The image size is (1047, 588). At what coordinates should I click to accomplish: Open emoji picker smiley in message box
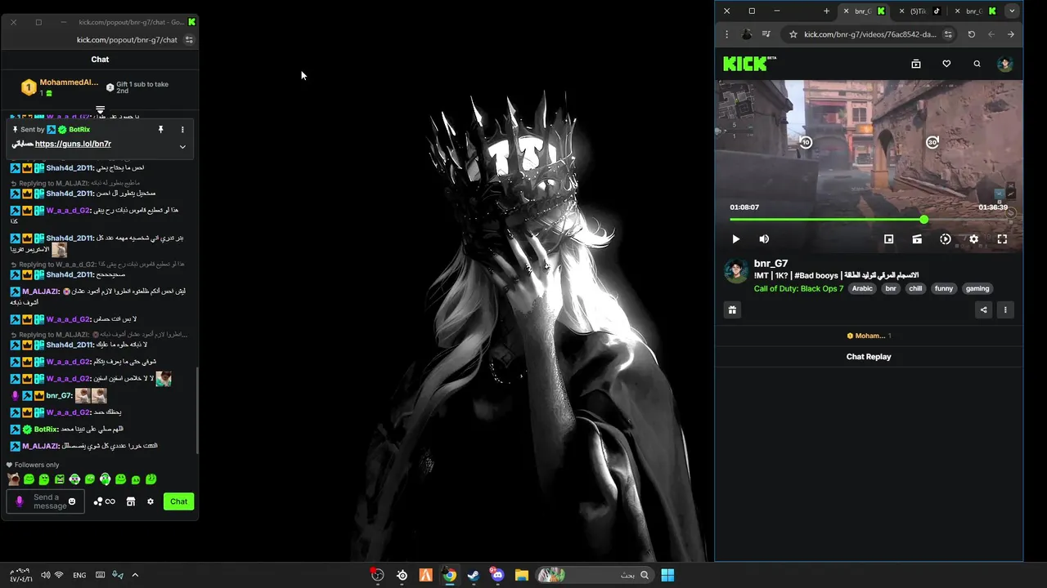tap(72, 501)
